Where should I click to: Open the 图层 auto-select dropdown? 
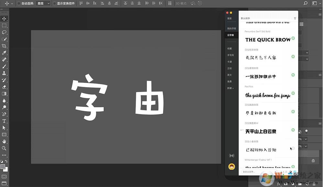point(43,3)
